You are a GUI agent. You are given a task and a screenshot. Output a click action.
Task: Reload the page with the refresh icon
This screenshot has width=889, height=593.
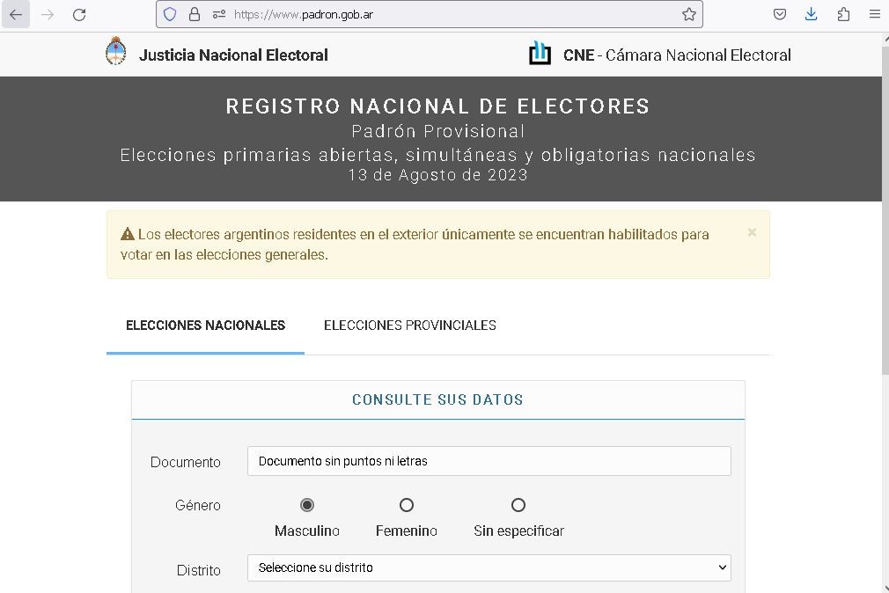(79, 15)
